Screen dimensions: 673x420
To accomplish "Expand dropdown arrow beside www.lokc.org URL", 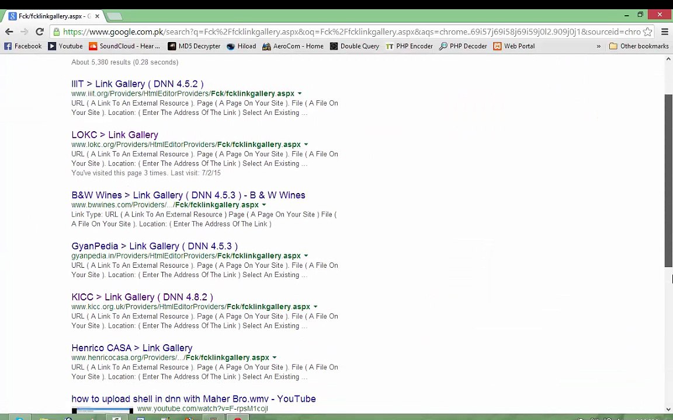I will coord(306,145).
